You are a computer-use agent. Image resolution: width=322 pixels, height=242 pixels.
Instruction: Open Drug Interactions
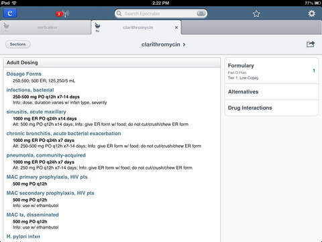click(x=271, y=108)
